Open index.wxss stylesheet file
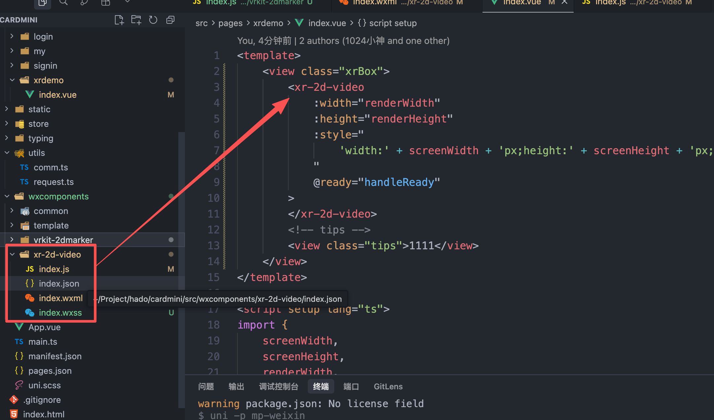Screen dimensions: 714x420 coord(60,313)
